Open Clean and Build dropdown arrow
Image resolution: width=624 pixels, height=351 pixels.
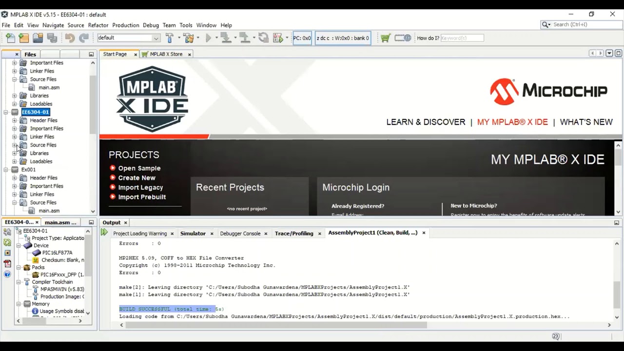[x=198, y=38]
